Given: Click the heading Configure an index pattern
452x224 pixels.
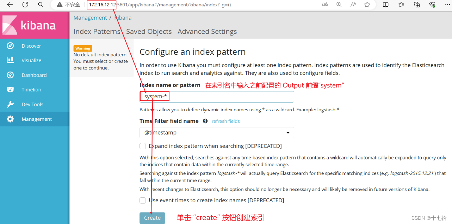Looking at the screenshot, I should click(x=192, y=52).
